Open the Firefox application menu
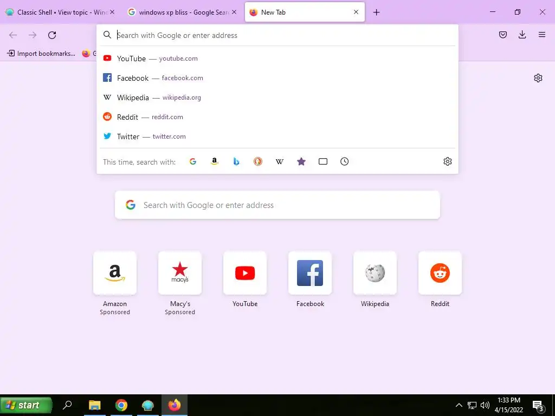 click(x=542, y=35)
